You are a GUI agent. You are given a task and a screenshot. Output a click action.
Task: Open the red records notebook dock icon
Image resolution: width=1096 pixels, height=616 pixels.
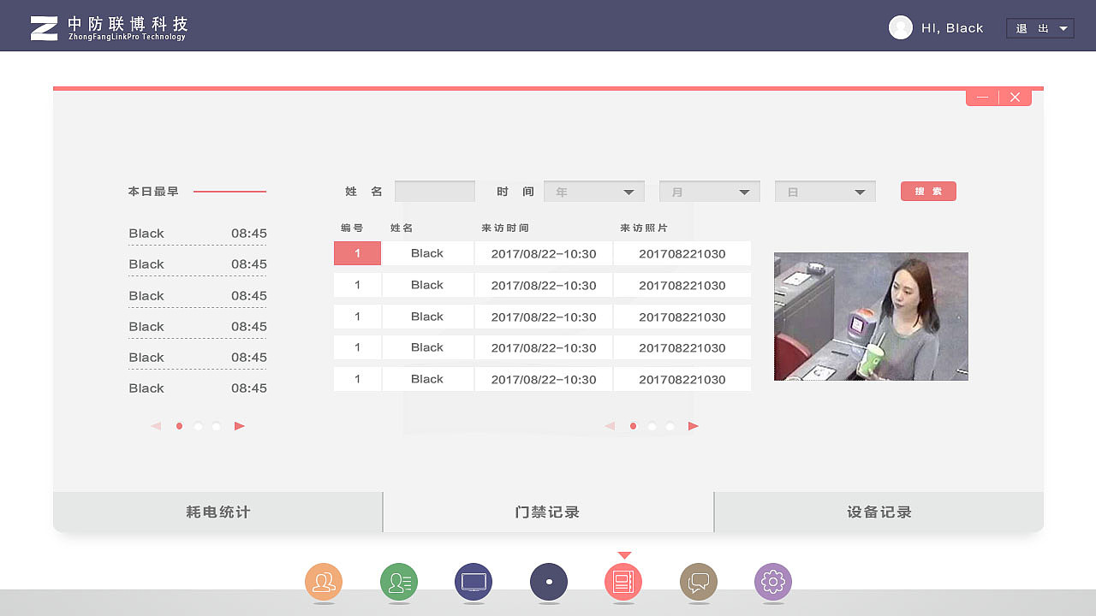click(x=623, y=583)
